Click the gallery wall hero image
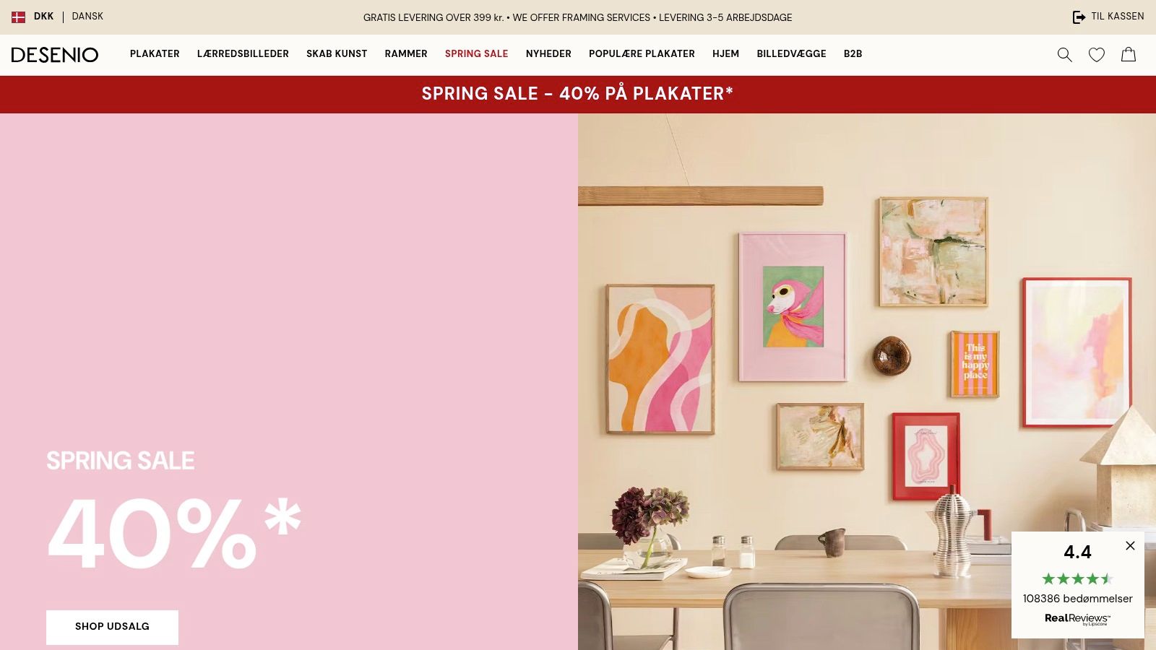1156x650 pixels. tap(867, 381)
